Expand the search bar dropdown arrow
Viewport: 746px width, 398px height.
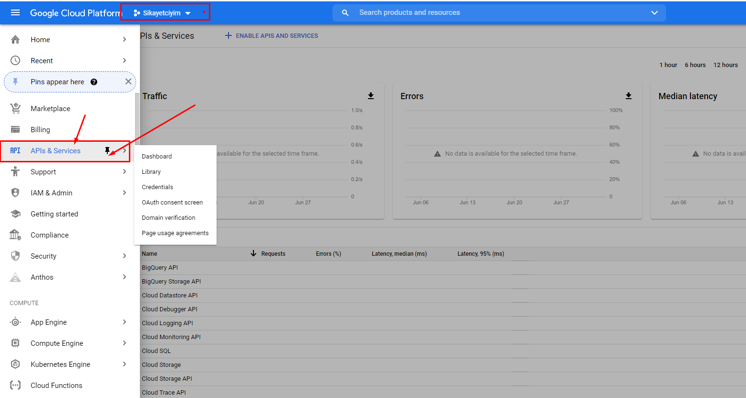pos(654,13)
